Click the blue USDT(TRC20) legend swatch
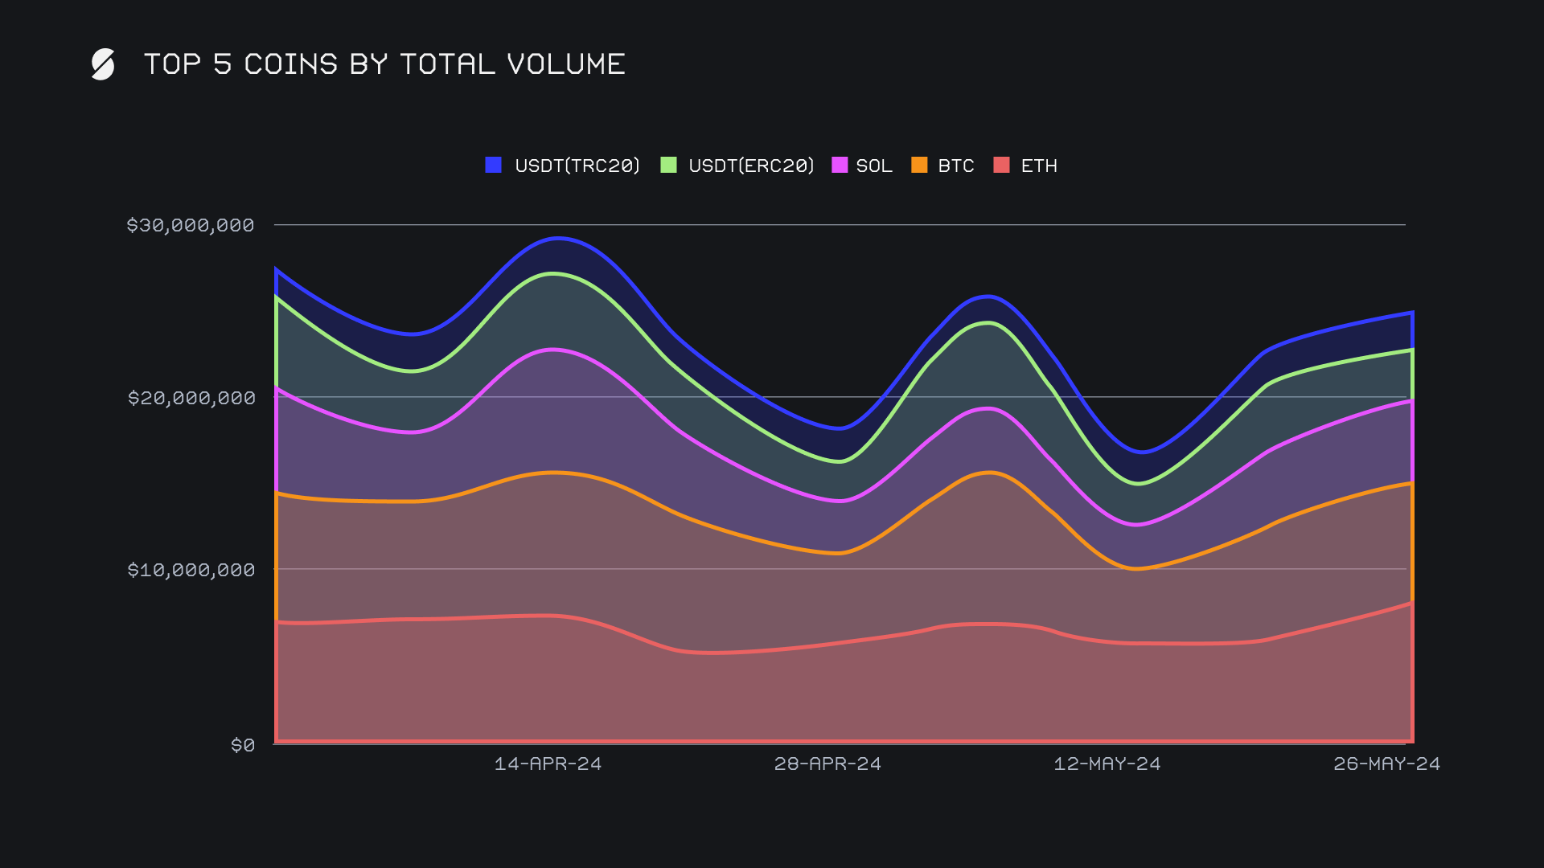 pos(494,166)
